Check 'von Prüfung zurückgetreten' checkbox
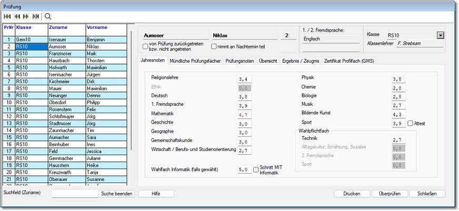This screenshot has height=211, width=459. tap(146, 47)
